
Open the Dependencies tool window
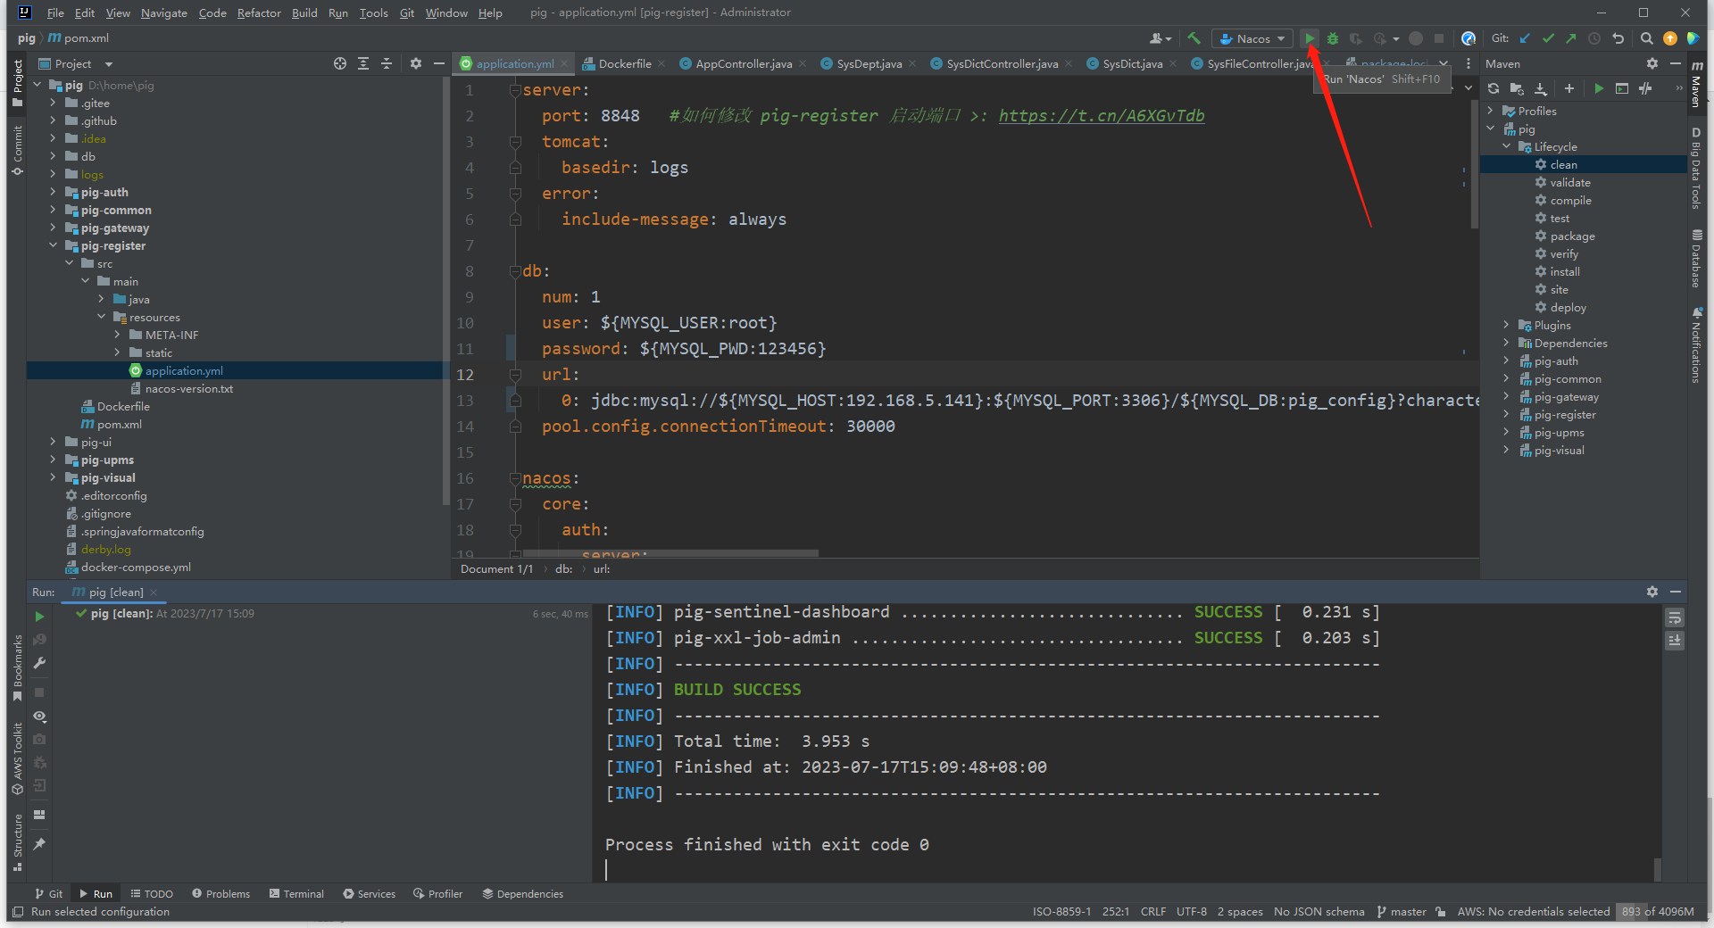(522, 893)
